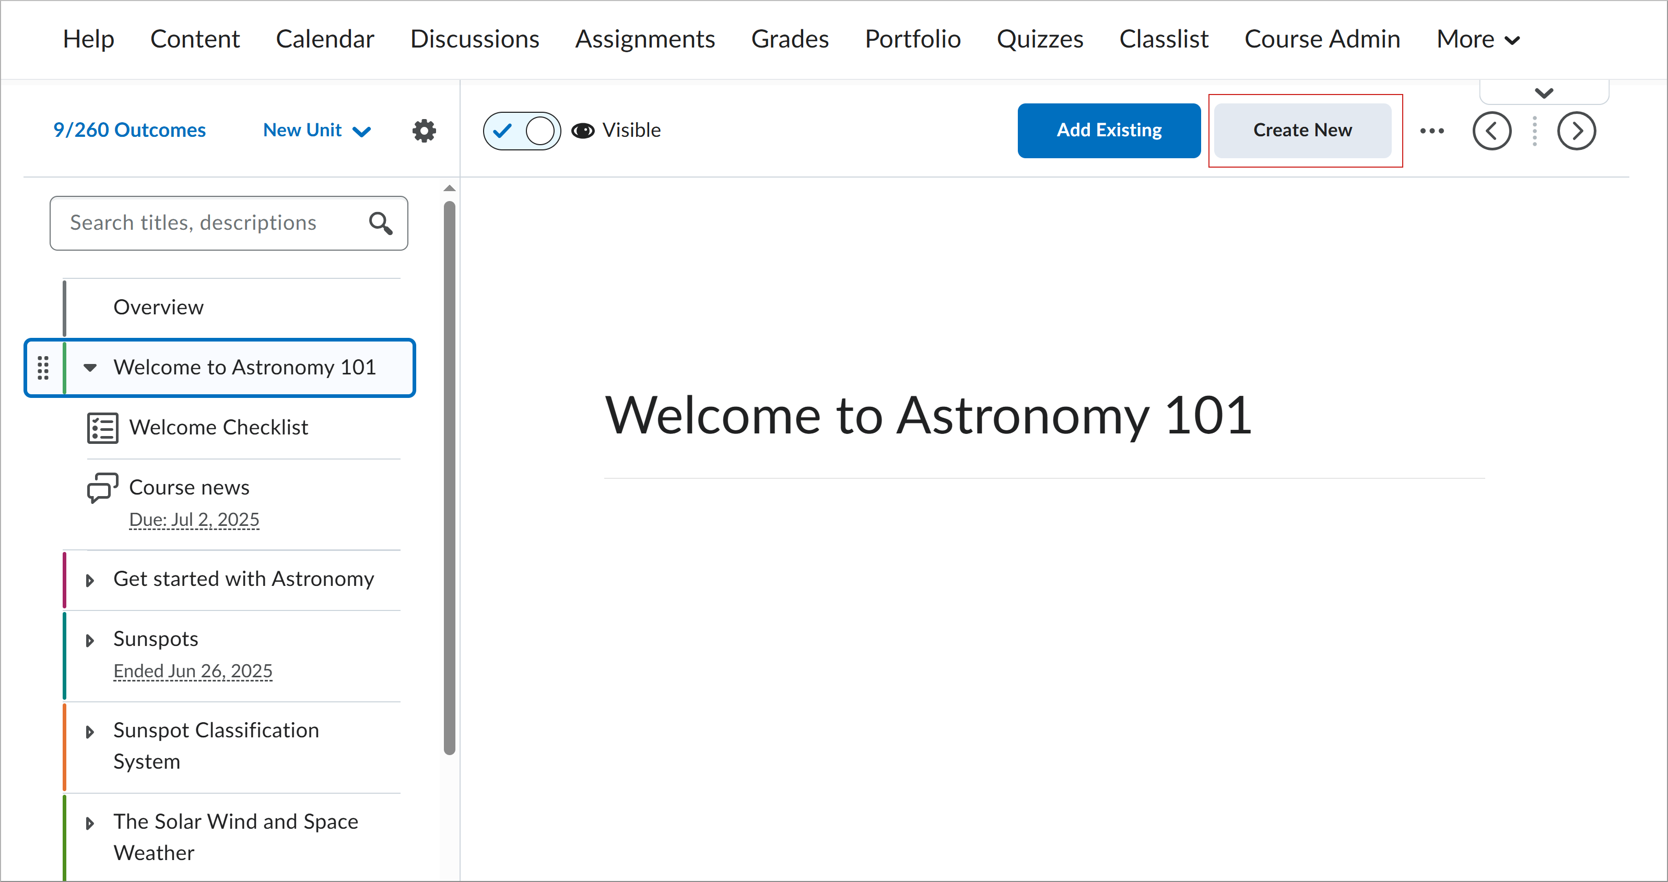The width and height of the screenshot is (1668, 882).
Task: Go to the Quizzes page
Action: click(1039, 40)
